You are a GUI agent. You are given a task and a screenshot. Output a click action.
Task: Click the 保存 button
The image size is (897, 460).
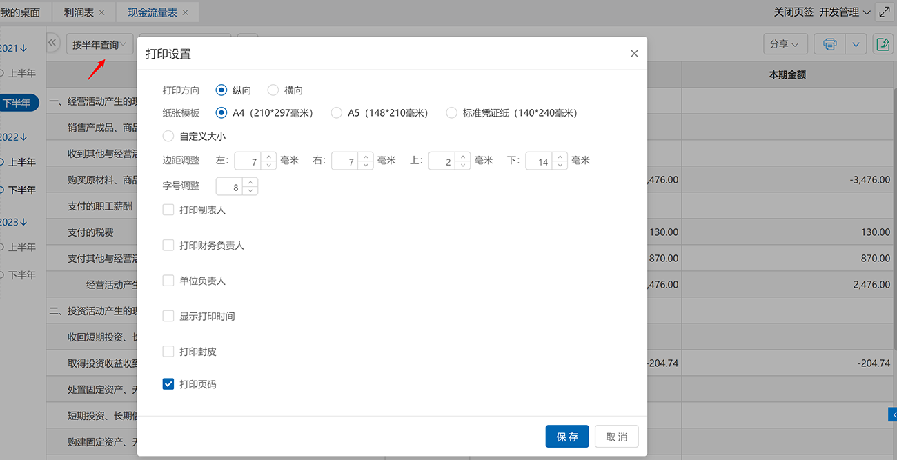pos(567,437)
